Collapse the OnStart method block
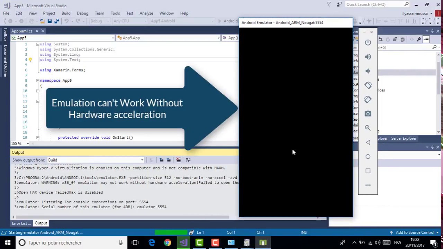 [38, 138]
